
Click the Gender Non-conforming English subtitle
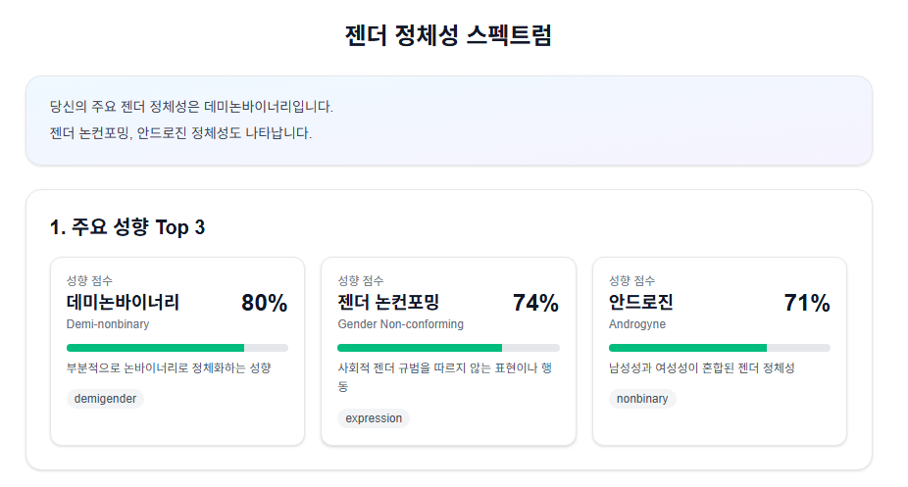tap(400, 324)
